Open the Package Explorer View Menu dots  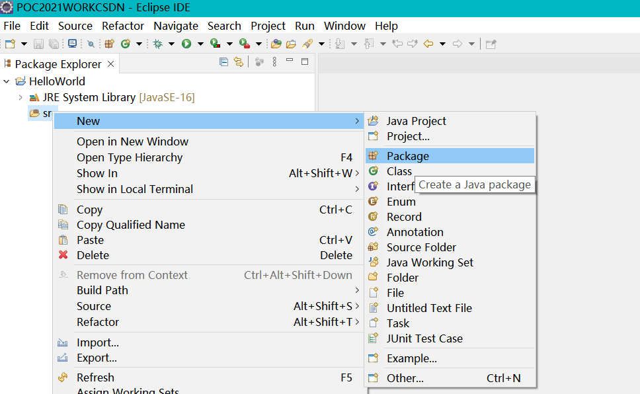click(x=274, y=61)
